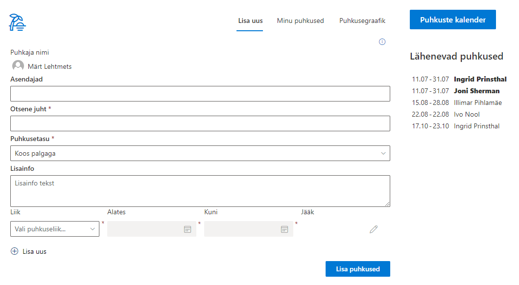Click the palm tree app logo
Viewport: 519px width, 285px height.
[17, 22]
